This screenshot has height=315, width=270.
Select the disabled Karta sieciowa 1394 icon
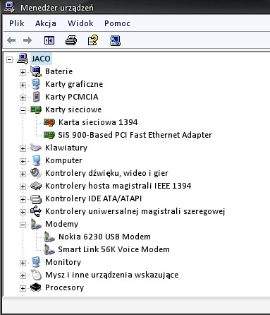click(x=49, y=122)
